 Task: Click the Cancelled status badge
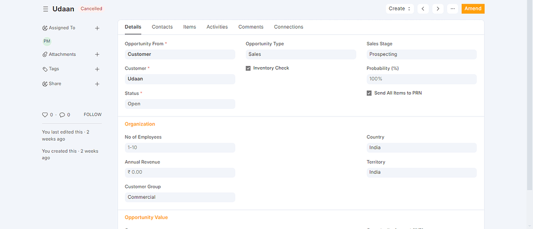[x=92, y=9]
